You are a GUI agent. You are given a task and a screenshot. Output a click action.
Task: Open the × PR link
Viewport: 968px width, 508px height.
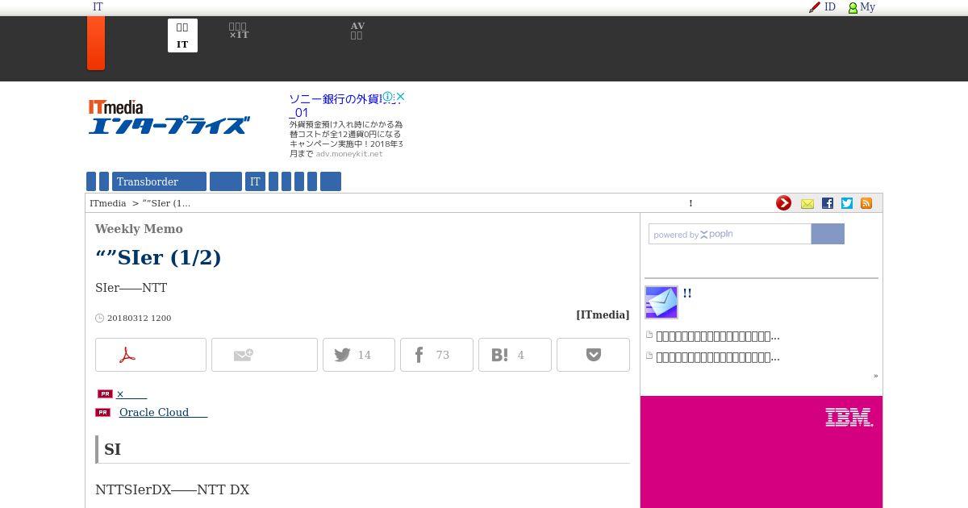pos(133,394)
